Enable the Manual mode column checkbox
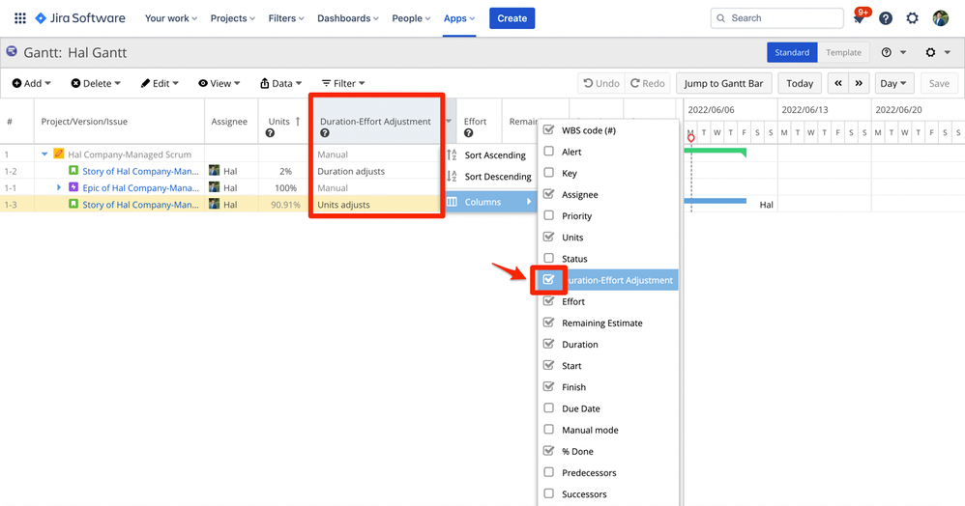 tap(549, 429)
